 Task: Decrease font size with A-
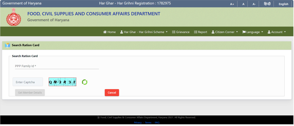[254, 4]
